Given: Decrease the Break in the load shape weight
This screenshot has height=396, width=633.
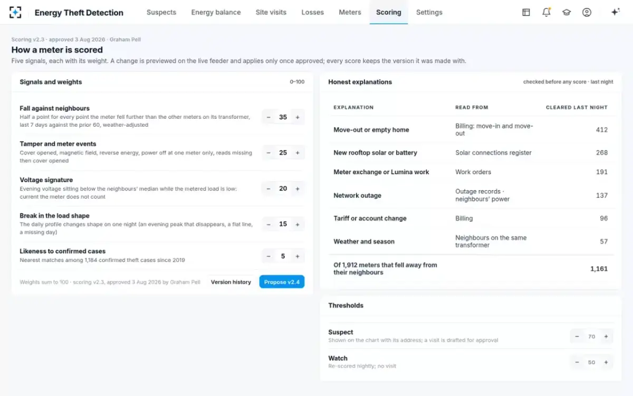Looking at the screenshot, I should [268, 224].
